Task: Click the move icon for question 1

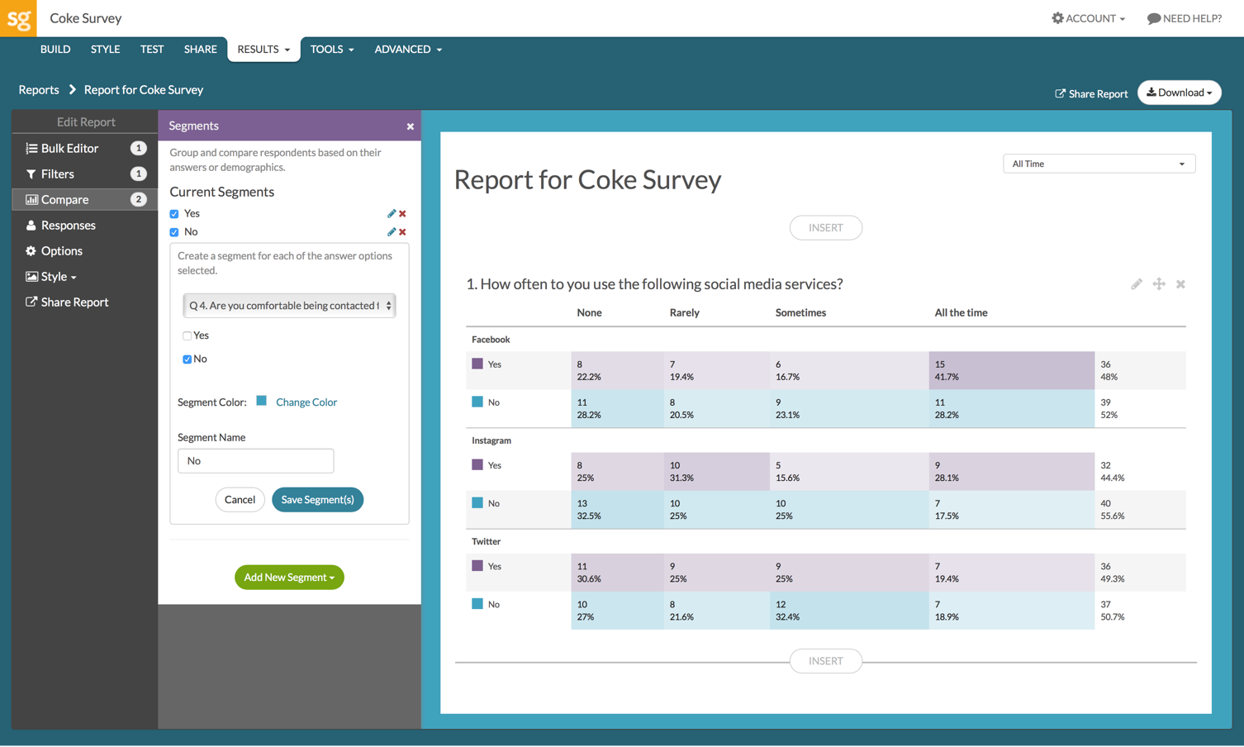Action: pyautogui.click(x=1159, y=284)
